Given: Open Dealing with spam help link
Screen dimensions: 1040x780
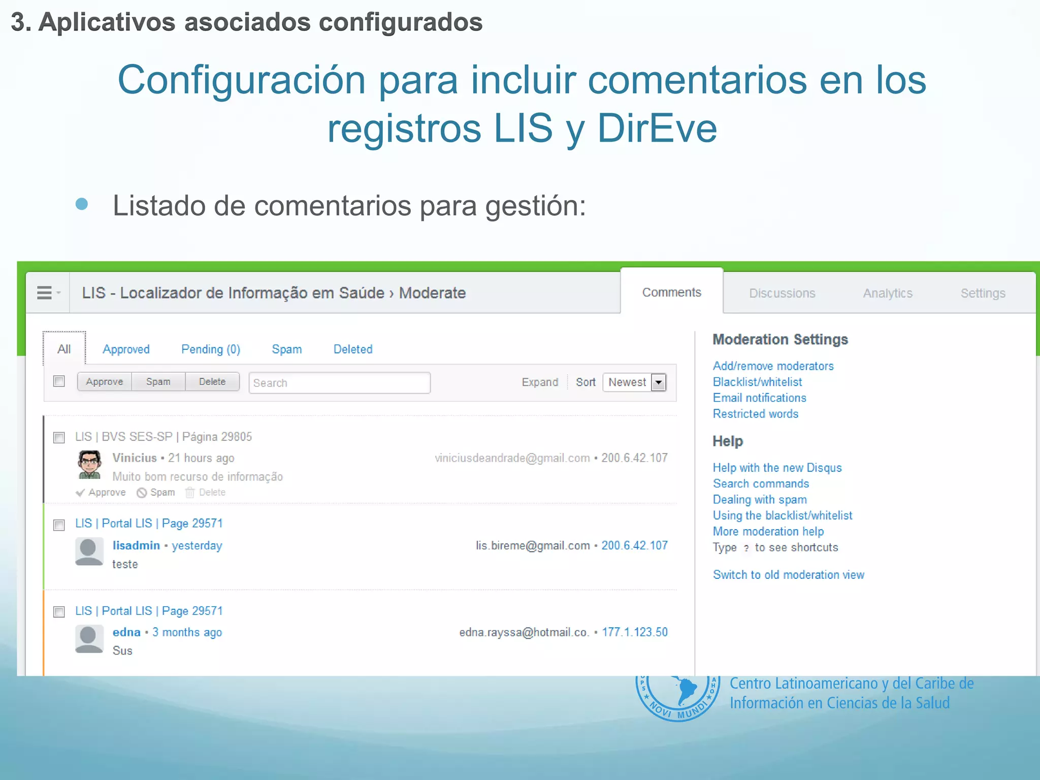Looking at the screenshot, I should (760, 500).
